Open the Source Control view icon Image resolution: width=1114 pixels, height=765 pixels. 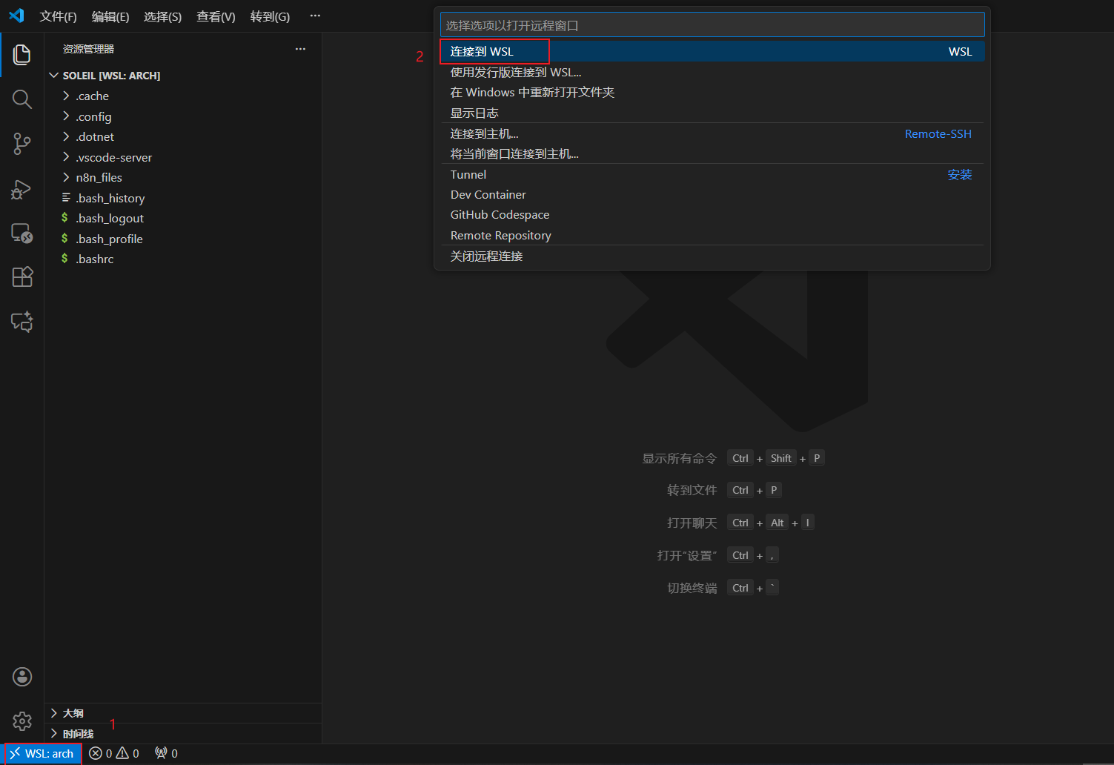coord(22,144)
